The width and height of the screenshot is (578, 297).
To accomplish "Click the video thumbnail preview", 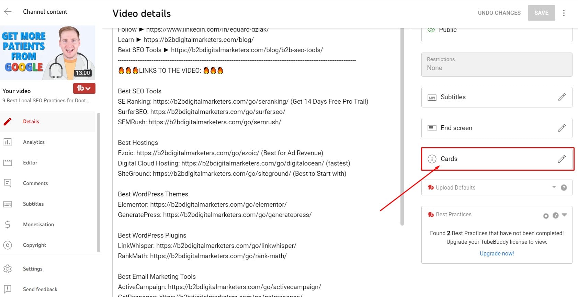I will coord(48,53).
